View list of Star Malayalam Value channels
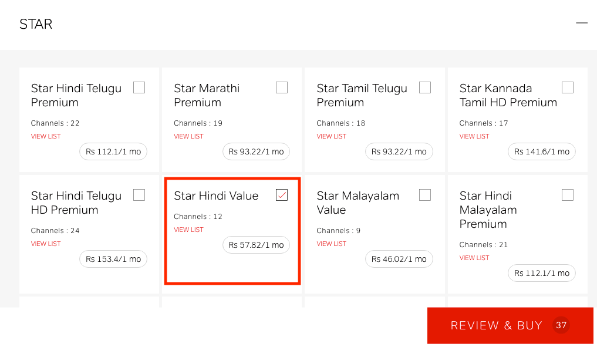This screenshot has height=347, width=597. point(331,244)
